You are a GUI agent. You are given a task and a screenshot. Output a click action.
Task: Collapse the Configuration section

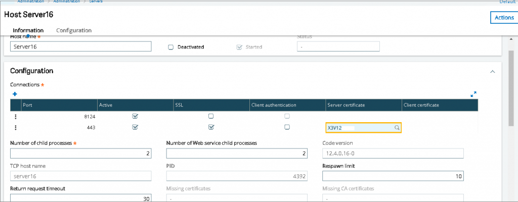point(493,71)
